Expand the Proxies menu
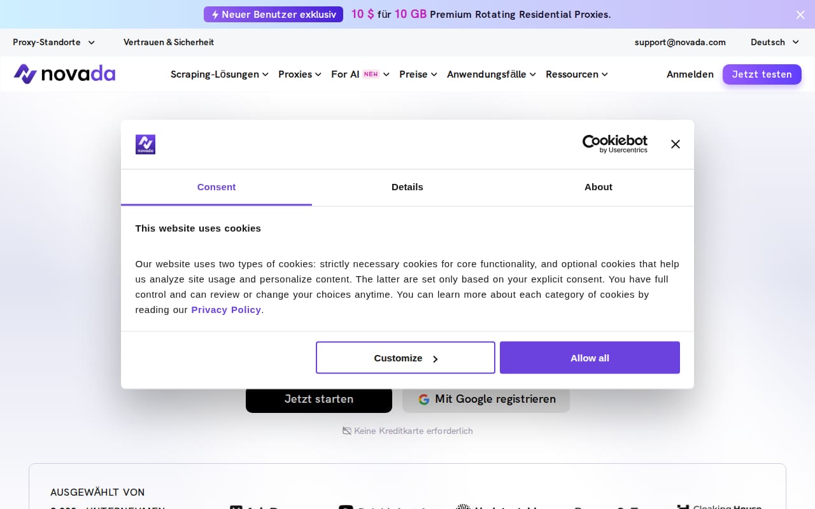Image resolution: width=815 pixels, height=509 pixels. click(x=299, y=74)
